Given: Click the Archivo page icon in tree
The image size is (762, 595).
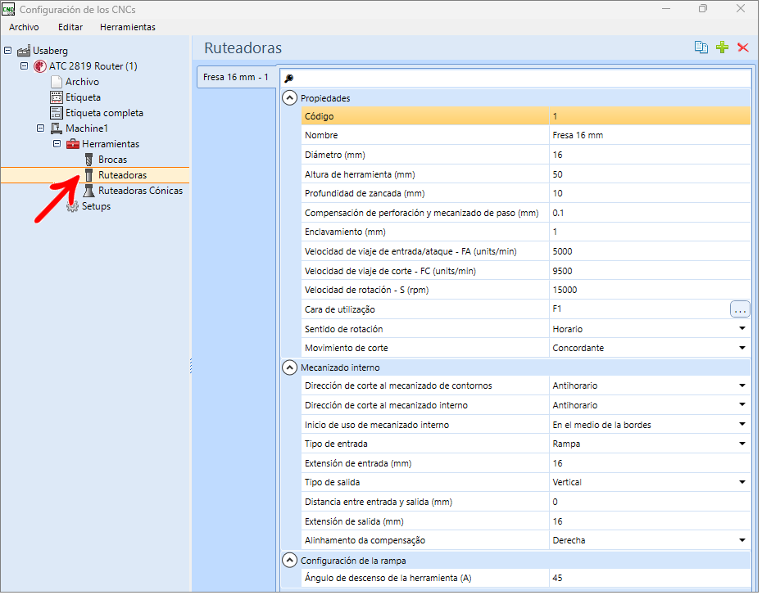Looking at the screenshot, I should [x=57, y=82].
